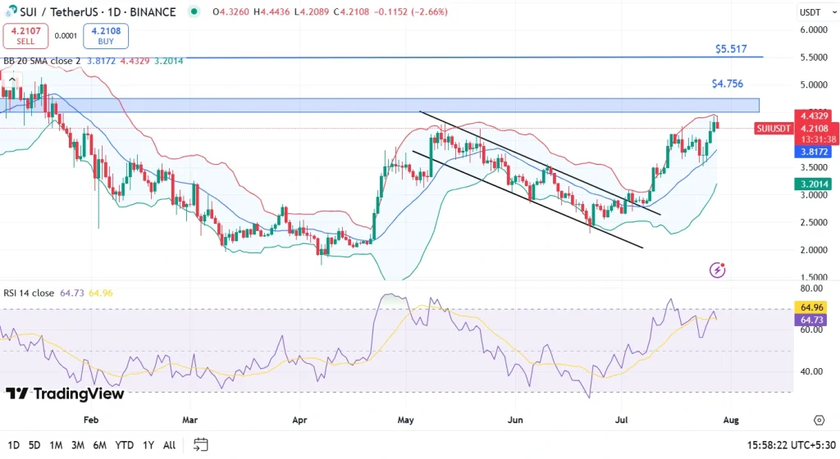Open the go-to-date calendar icon
This screenshot has width=840, height=459.
200,444
